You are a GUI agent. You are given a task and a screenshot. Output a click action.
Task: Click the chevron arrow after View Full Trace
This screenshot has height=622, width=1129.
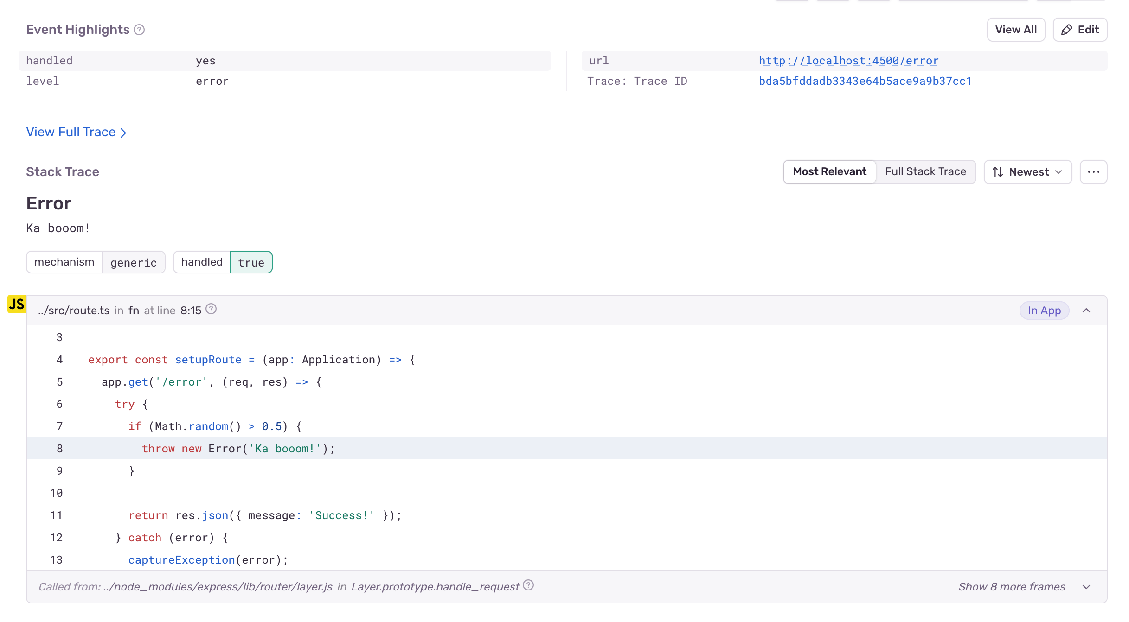pyautogui.click(x=123, y=132)
